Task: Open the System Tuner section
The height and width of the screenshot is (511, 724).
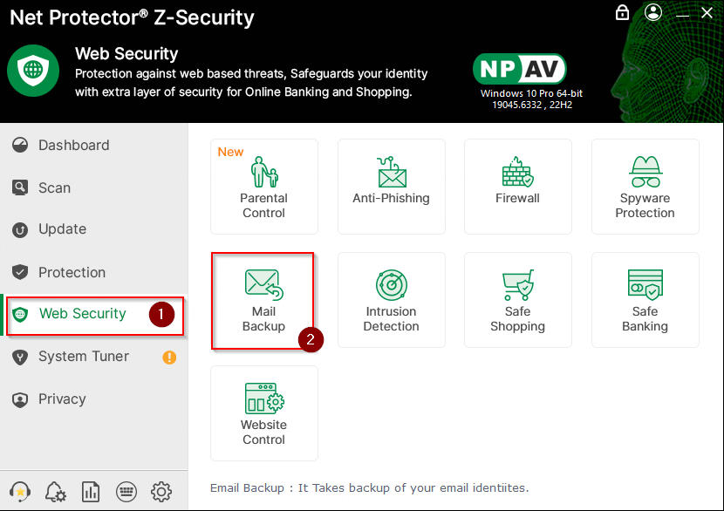Action: click(x=83, y=356)
